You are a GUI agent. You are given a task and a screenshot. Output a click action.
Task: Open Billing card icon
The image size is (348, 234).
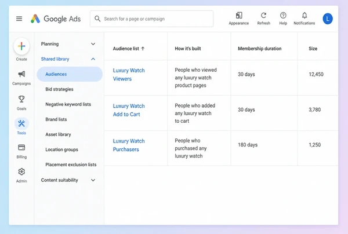click(x=21, y=147)
